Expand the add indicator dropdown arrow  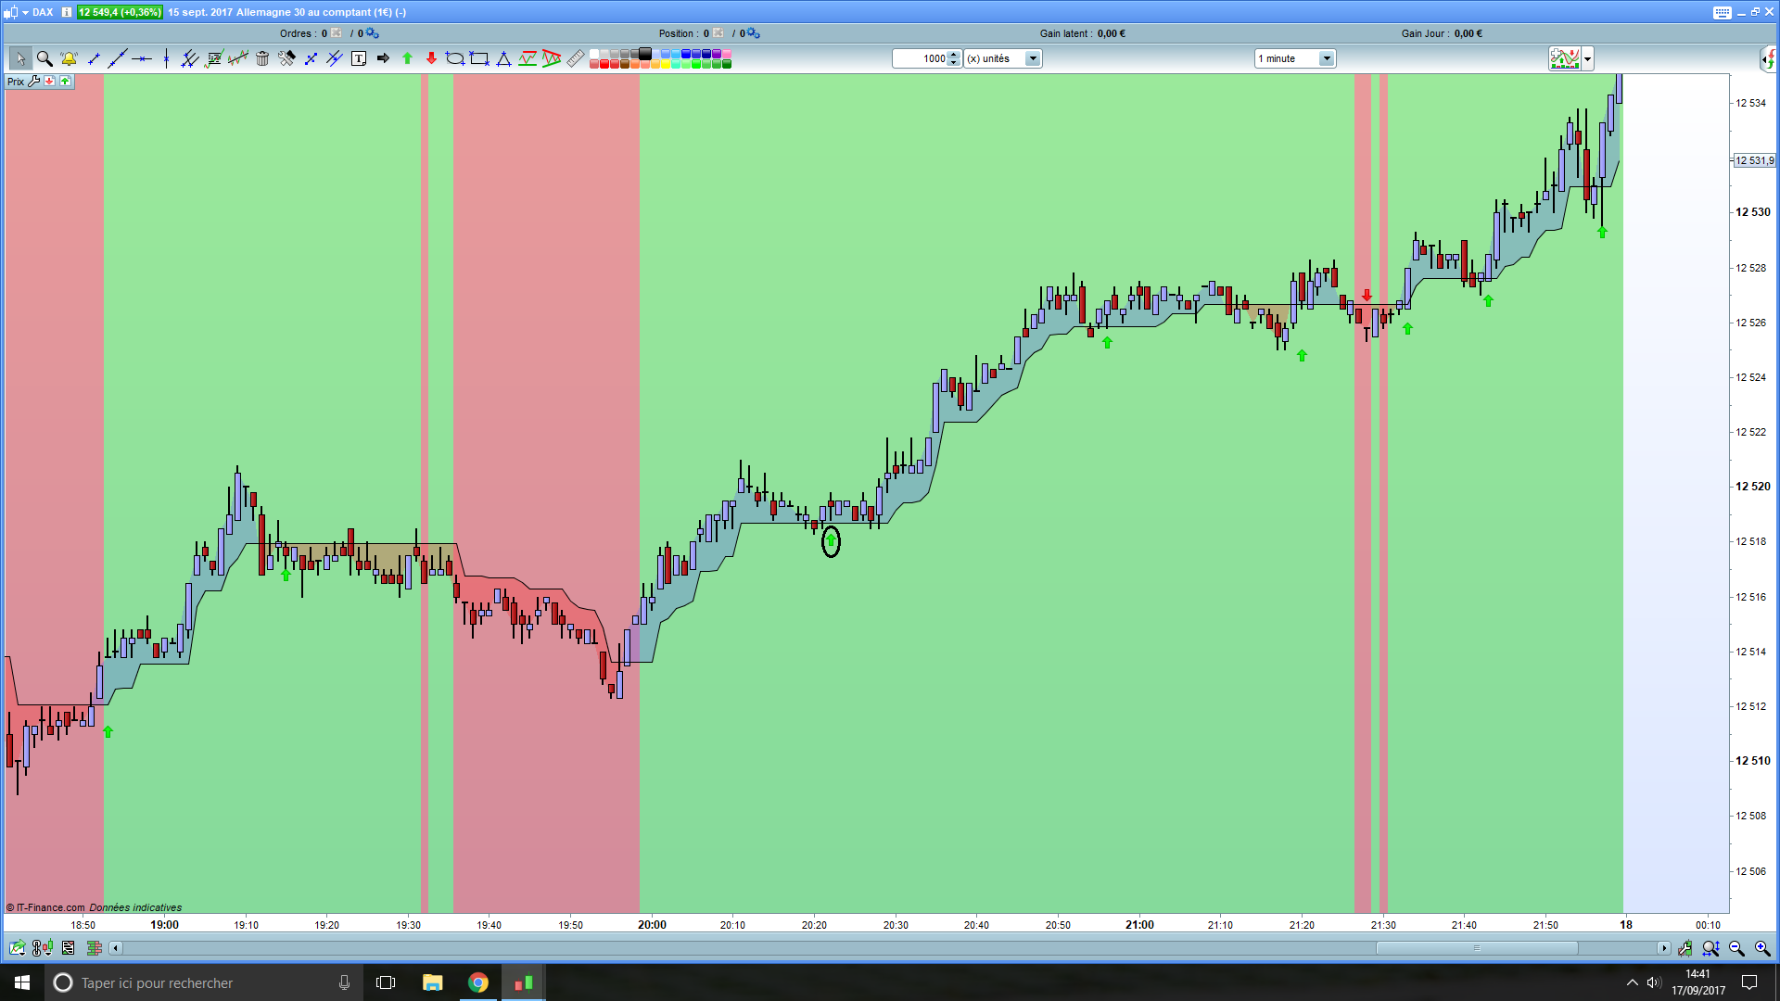tap(1588, 58)
